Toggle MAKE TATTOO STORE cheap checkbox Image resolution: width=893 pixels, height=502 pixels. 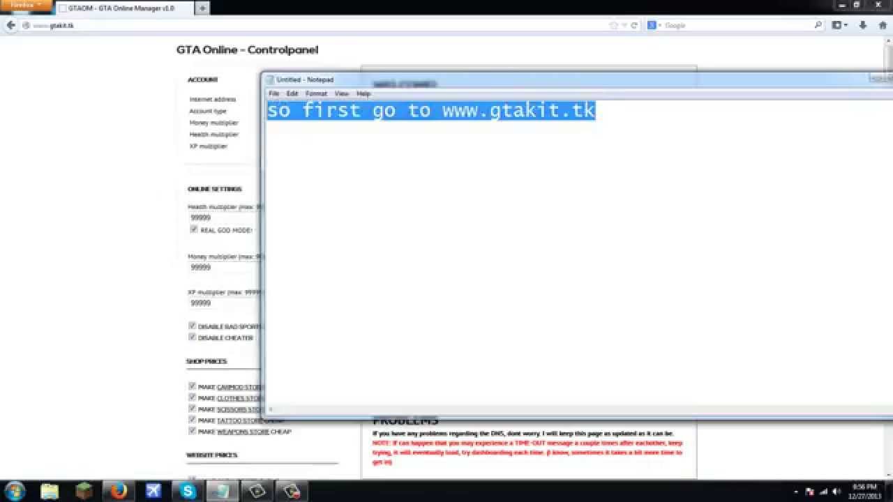point(193,420)
